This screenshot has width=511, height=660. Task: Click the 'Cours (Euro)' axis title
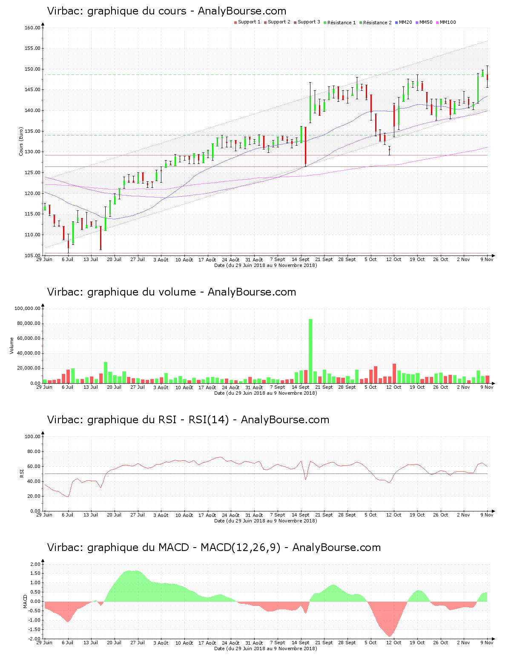pos(21,142)
